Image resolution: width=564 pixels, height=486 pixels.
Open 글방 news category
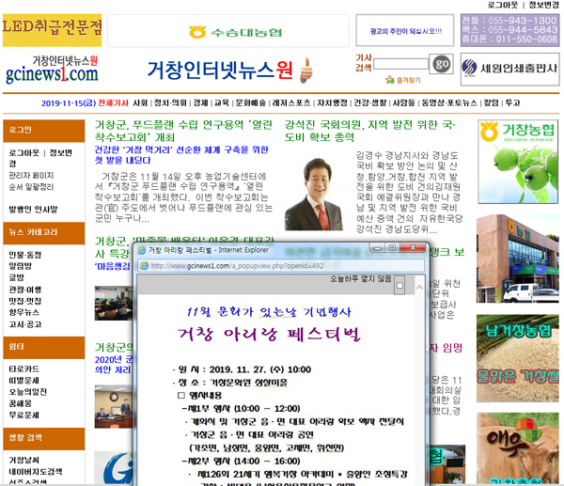[x=17, y=277]
